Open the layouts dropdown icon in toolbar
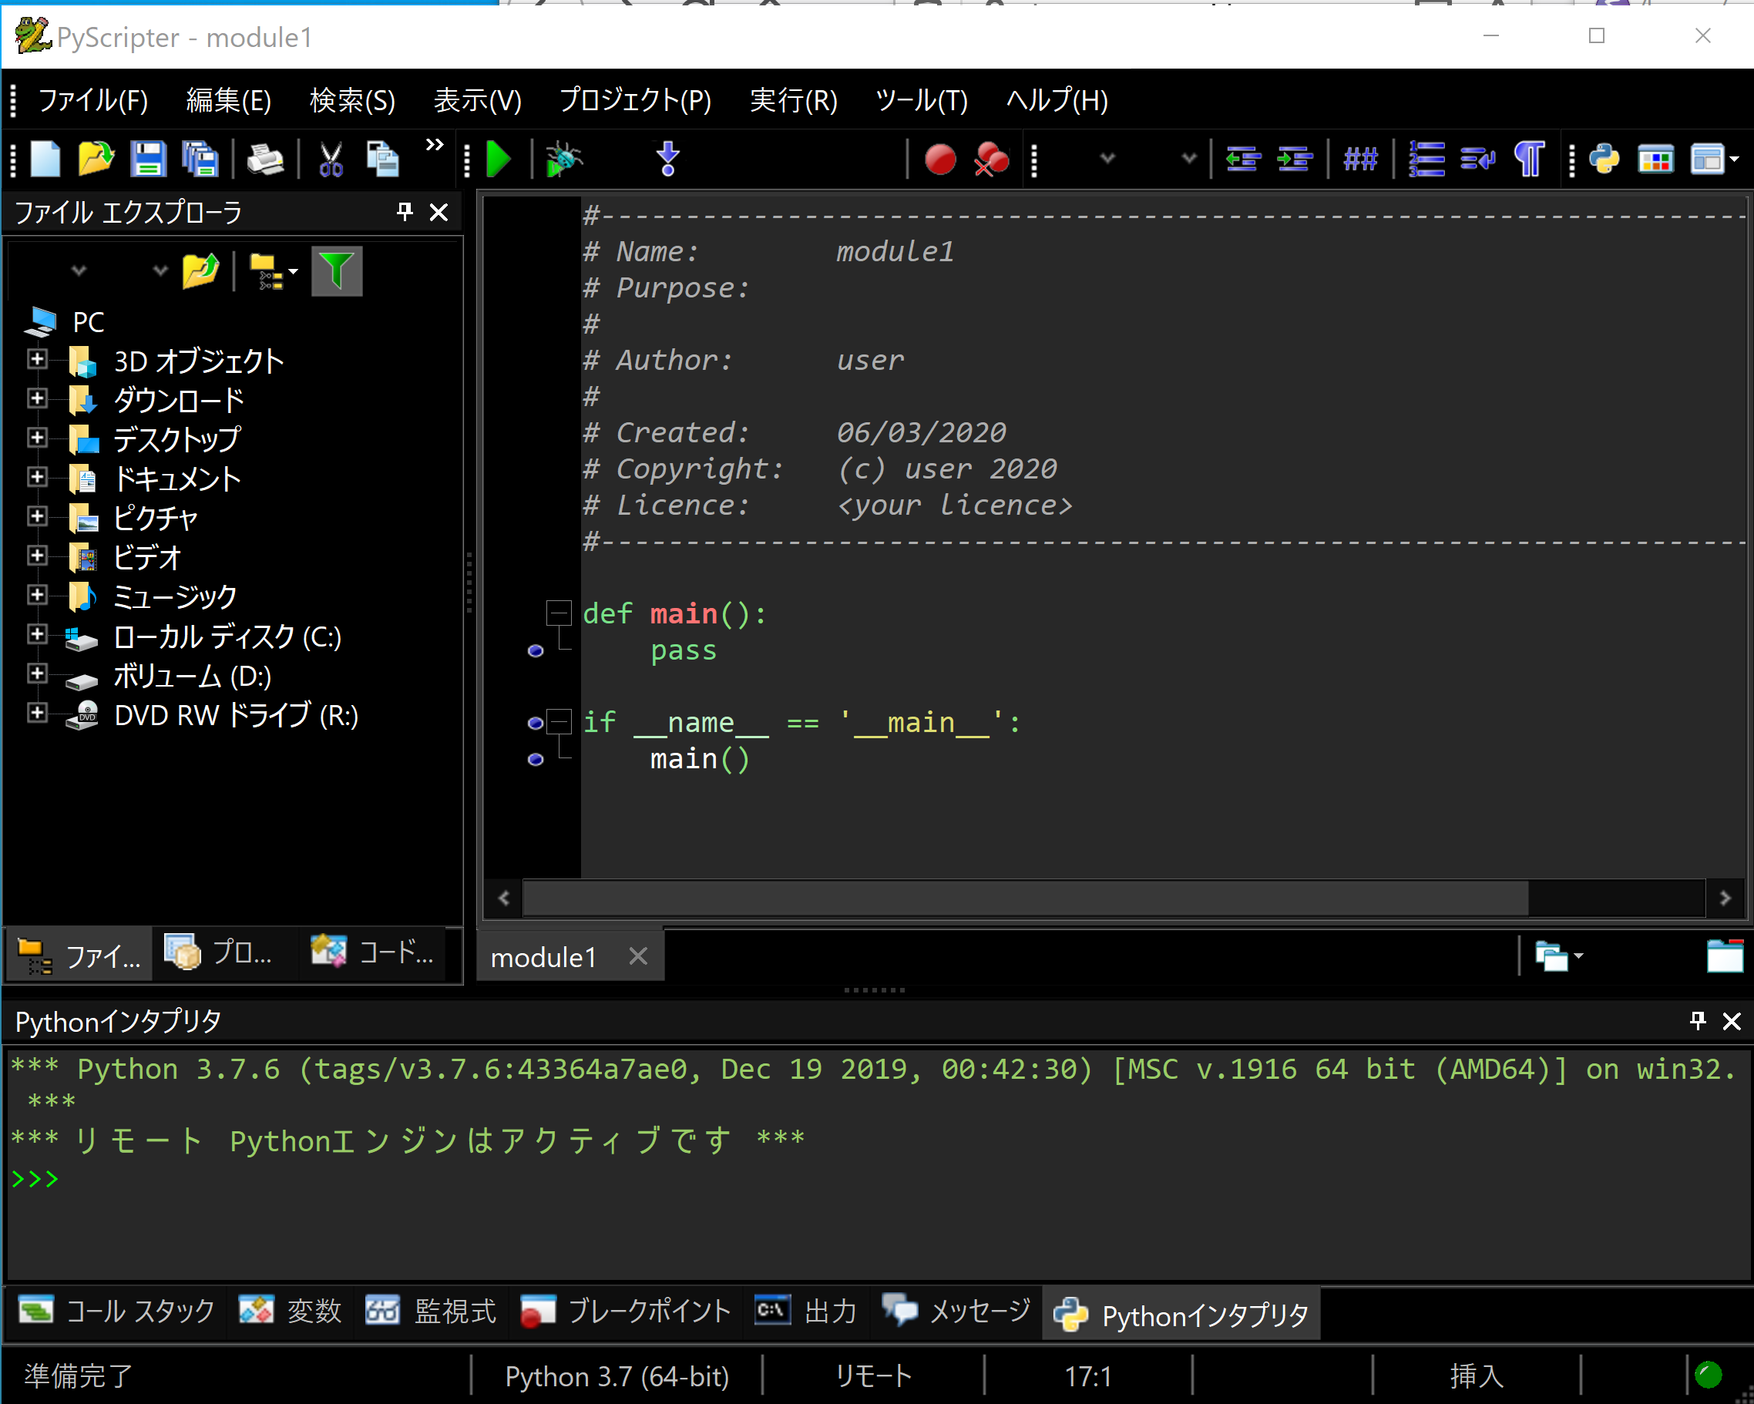Screen dimensions: 1754x1404 tap(1714, 159)
